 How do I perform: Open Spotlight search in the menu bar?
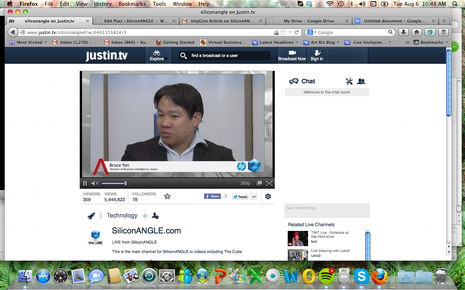click(x=455, y=4)
